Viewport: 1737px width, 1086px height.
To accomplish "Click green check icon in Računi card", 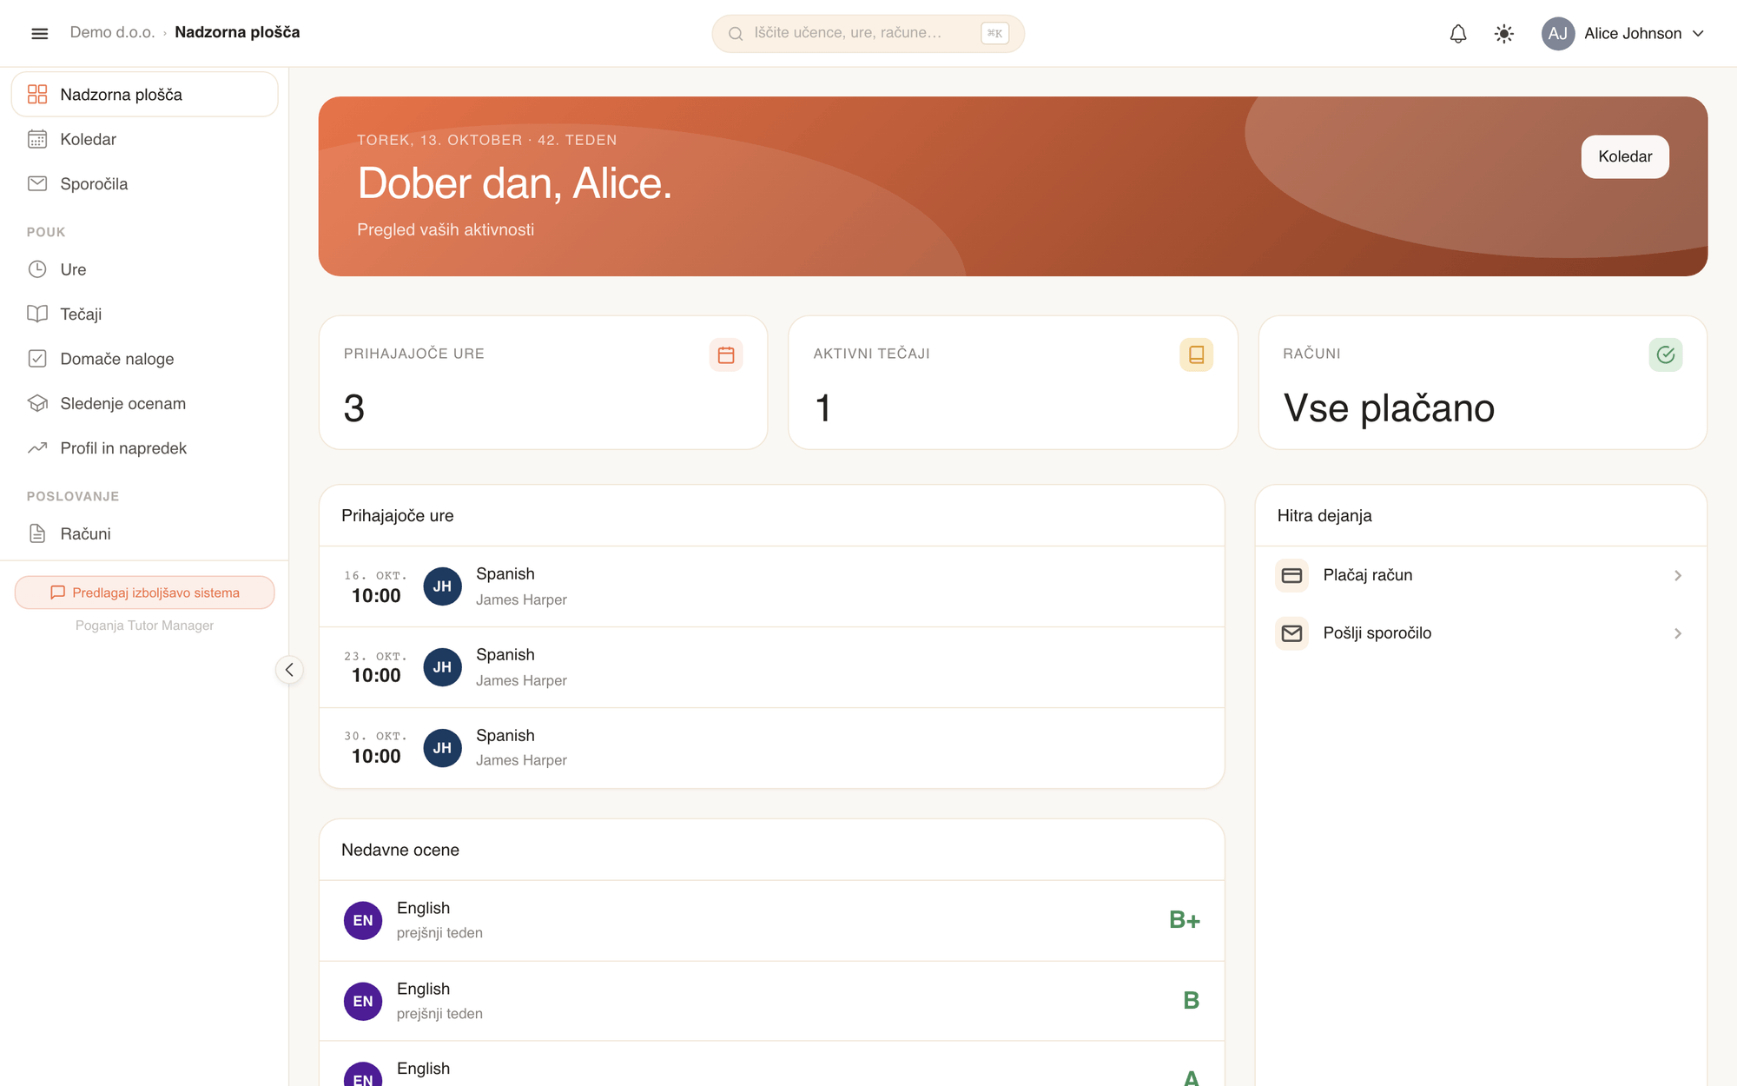I will pyautogui.click(x=1666, y=354).
